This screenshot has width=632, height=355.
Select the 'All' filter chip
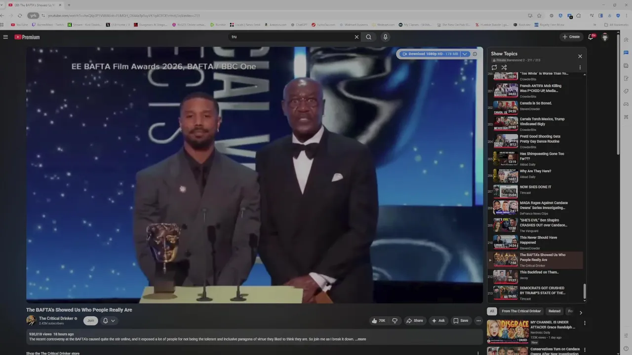[492, 311]
